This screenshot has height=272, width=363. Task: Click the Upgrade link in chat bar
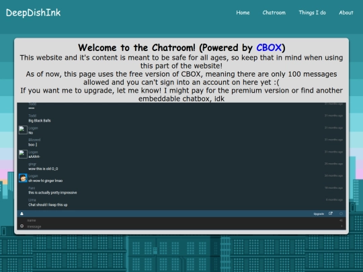(319, 214)
